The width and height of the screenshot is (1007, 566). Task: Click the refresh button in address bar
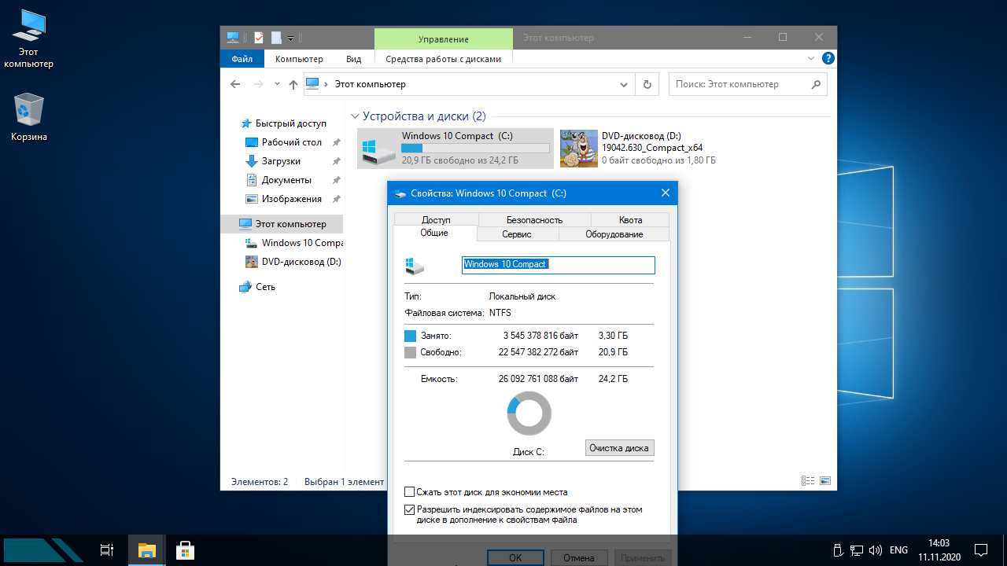click(x=647, y=84)
